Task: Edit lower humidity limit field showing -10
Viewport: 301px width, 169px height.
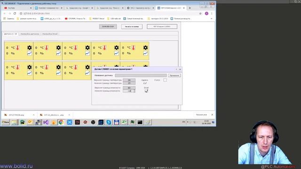Action: [x=129, y=91]
